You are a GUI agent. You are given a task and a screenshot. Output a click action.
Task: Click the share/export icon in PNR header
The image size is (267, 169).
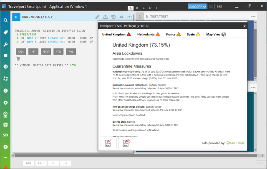[x=106, y=17]
